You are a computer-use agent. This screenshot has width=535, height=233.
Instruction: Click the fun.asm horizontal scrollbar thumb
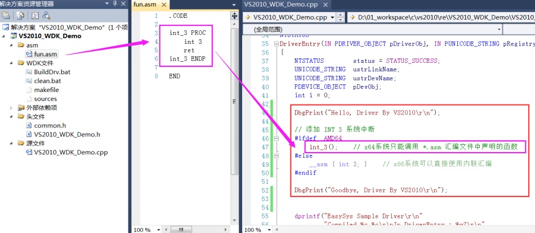(181, 230)
